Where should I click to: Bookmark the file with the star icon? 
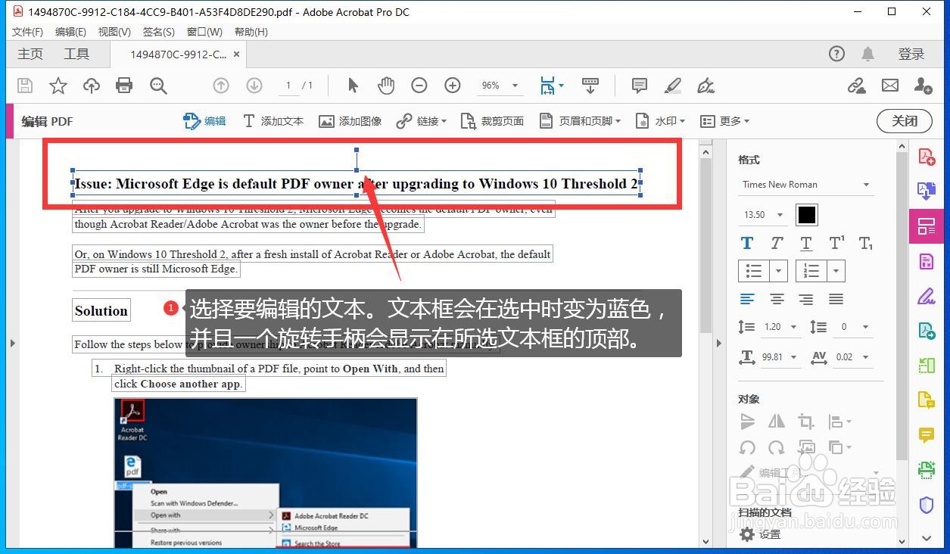[x=58, y=86]
